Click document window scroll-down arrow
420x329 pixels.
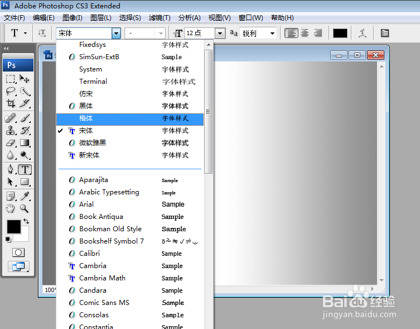pyautogui.click(x=382, y=280)
